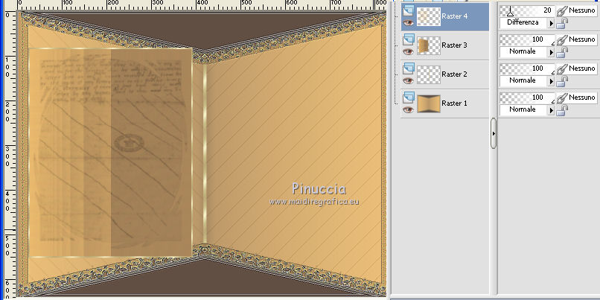Click the link icon for Raster 3
600x300 pixels.
tap(561, 39)
